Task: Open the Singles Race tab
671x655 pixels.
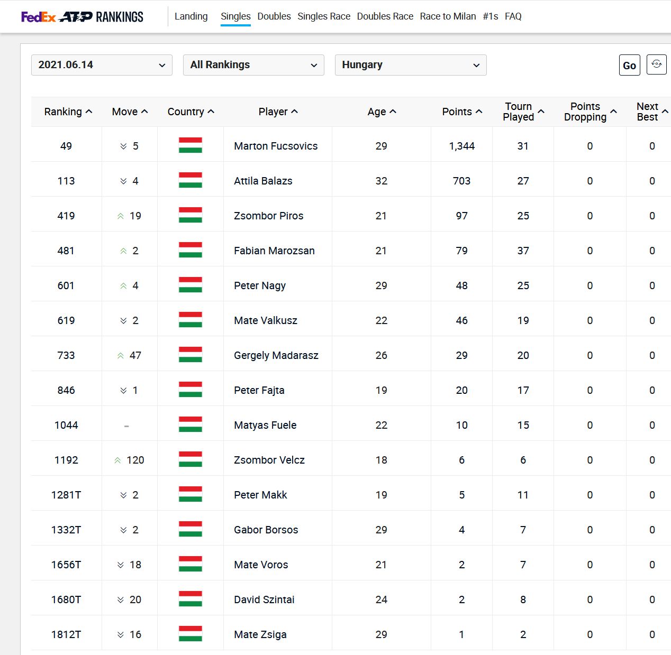Action: 324,16
